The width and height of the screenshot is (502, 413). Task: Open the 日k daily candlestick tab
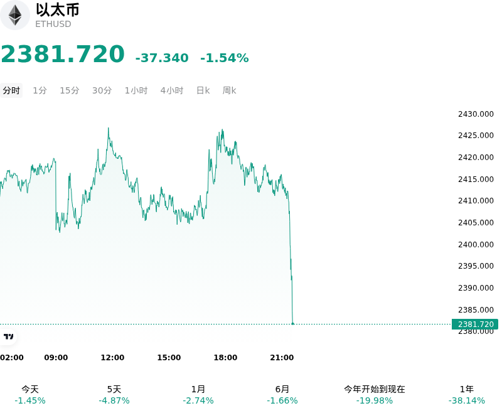pyautogui.click(x=203, y=90)
